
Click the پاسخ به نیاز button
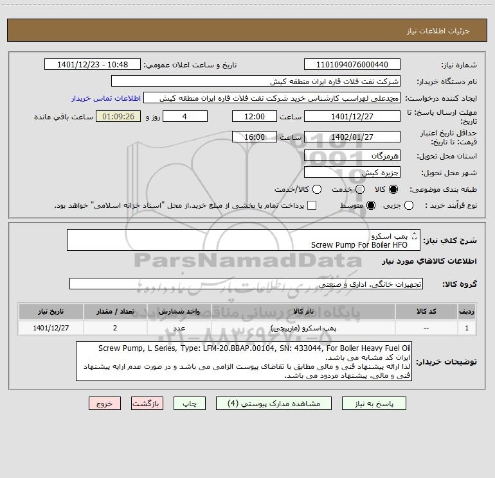[x=373, y=404]
